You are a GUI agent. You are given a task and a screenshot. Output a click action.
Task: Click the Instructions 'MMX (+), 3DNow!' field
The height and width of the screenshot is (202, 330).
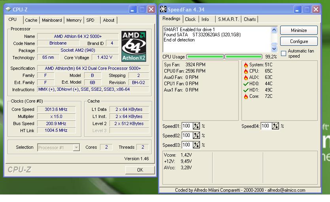point(93,89)
